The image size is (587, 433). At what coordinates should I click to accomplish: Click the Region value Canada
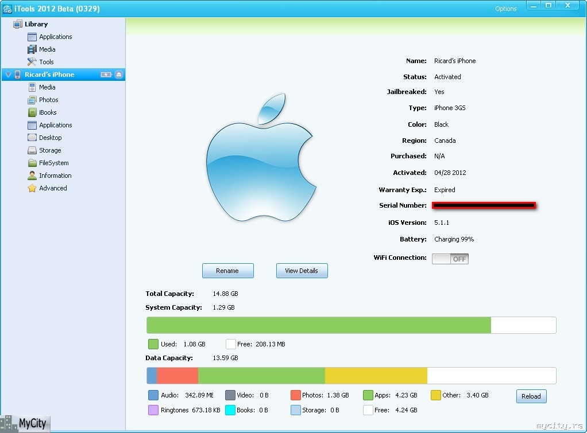(445, 141)
